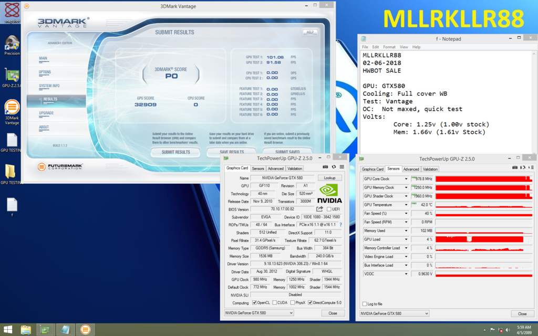
Task: Click the NVIDIA logo in GPU-Z
Action: coord(329,194)
